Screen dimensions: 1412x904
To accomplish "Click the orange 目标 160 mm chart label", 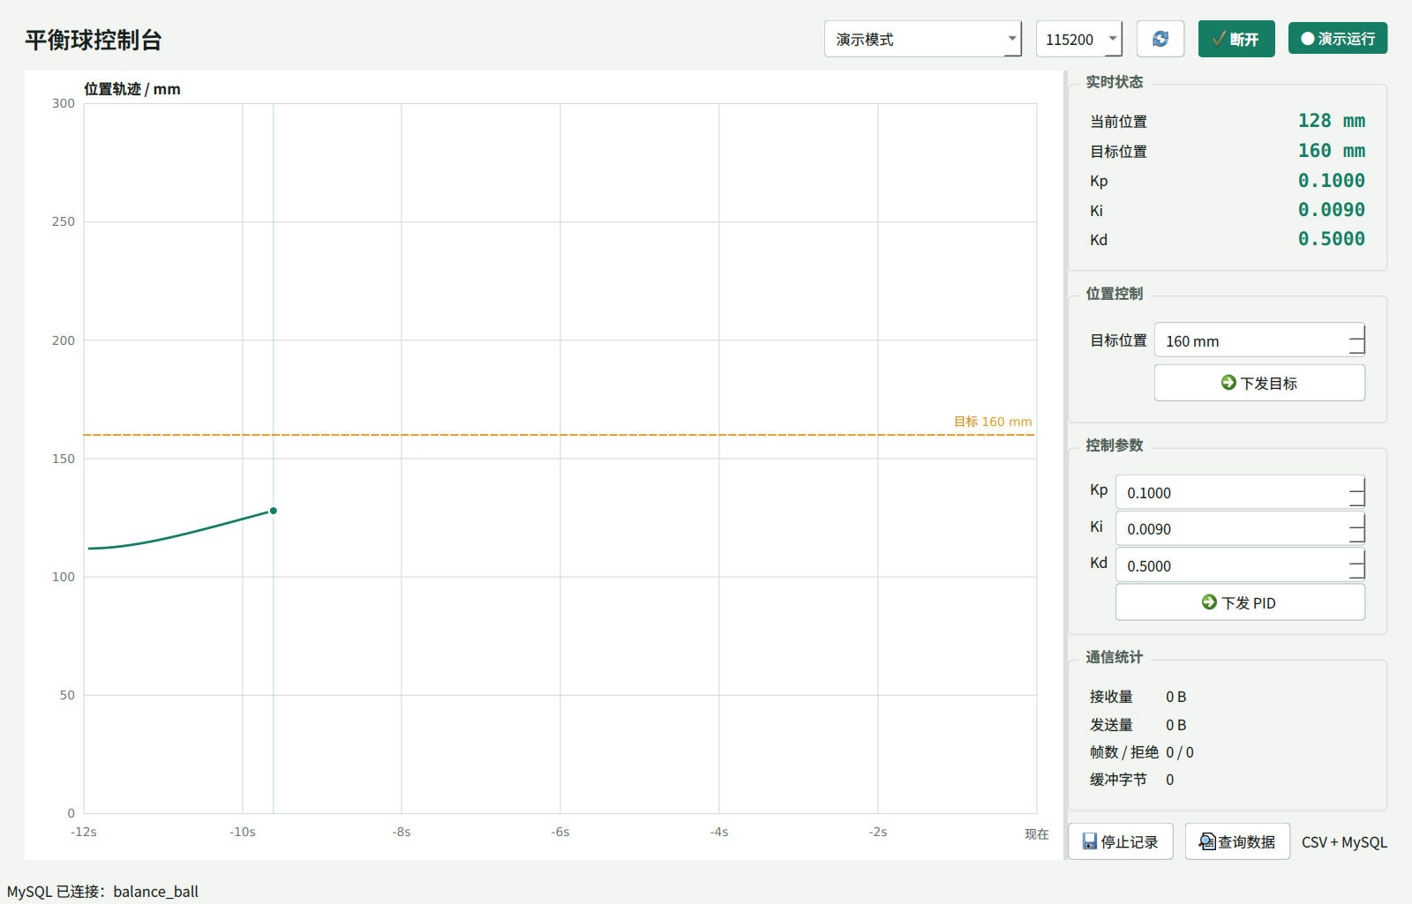I will [993, 422].
